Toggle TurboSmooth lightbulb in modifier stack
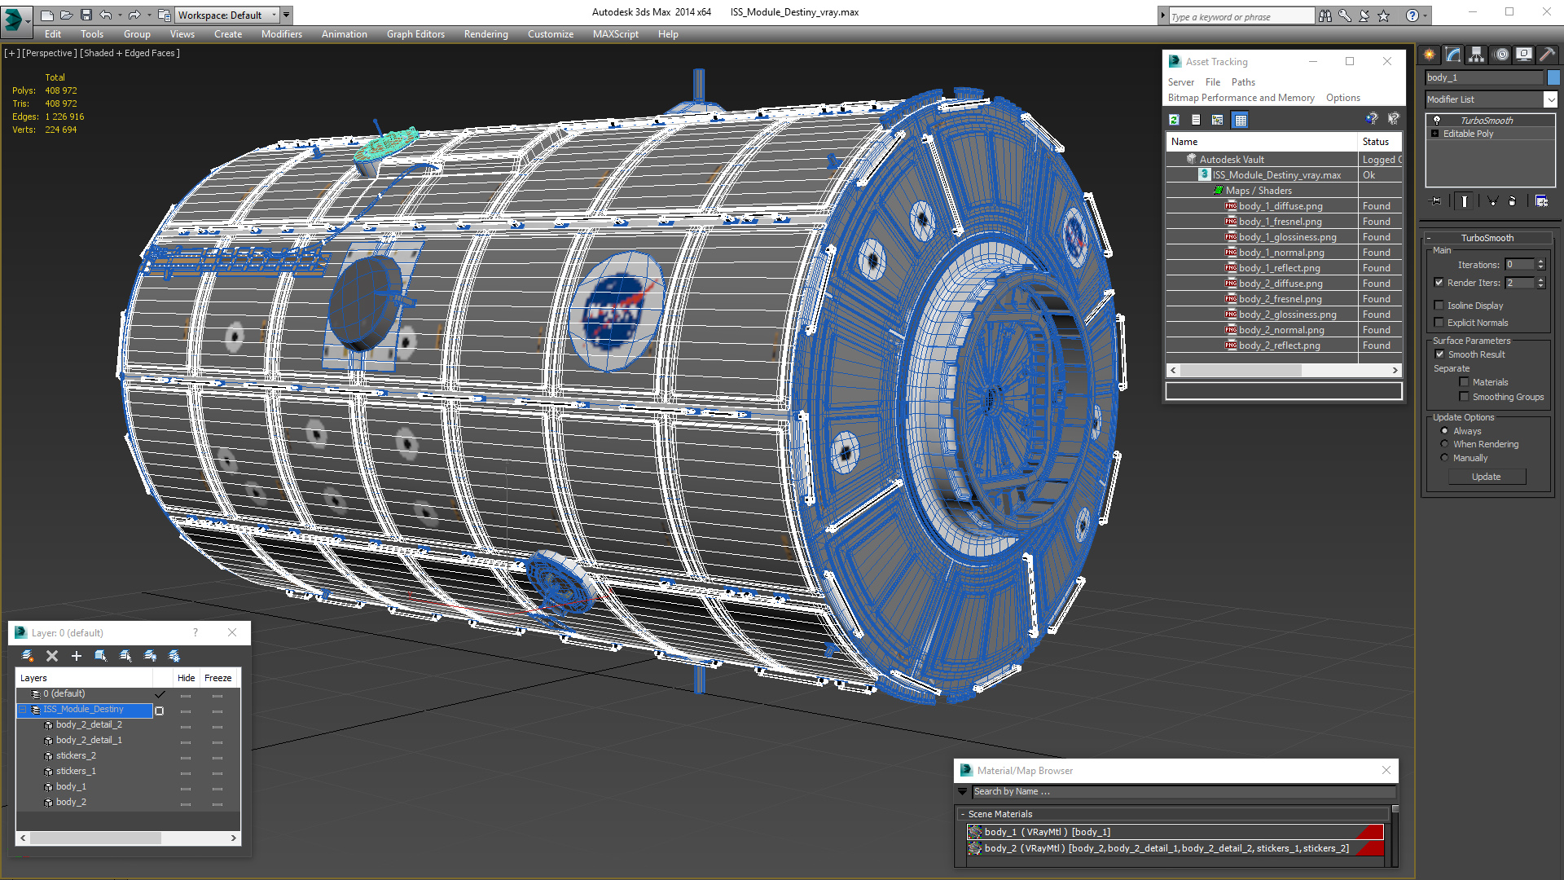The height and width of the screenshot is (880, 1564). pos(1436,120)
